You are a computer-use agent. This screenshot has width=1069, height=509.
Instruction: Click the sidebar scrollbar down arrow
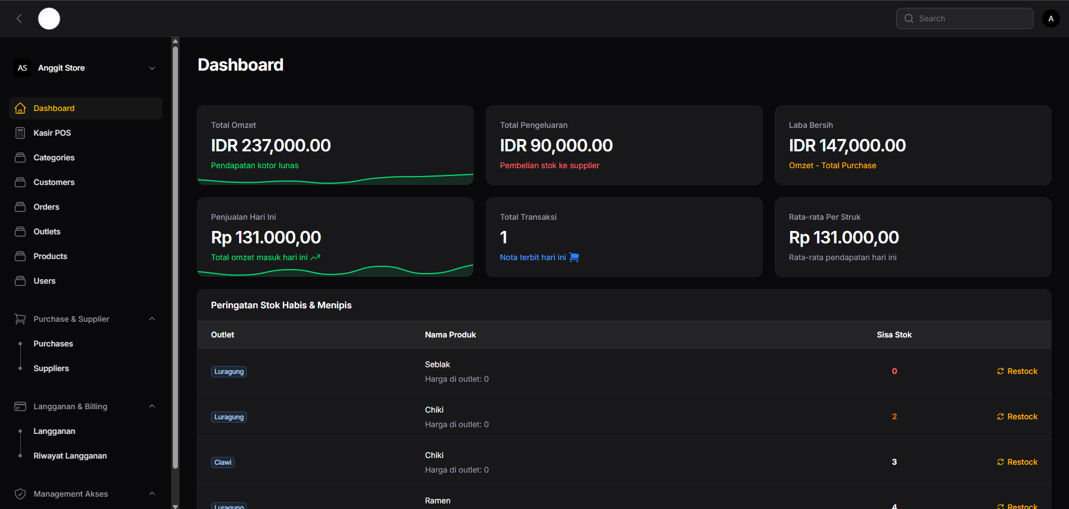[175, 506]
